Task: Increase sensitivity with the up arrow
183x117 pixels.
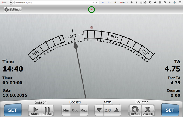Action: [x=117, y=110]
